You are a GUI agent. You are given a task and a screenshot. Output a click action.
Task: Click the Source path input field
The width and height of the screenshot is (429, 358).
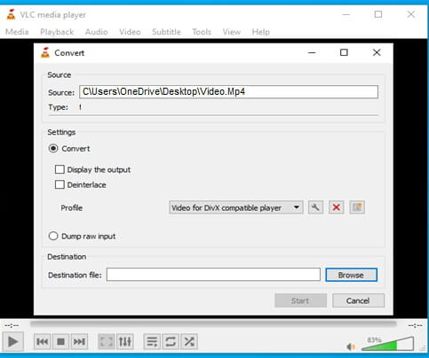click(x=228, y=92)
